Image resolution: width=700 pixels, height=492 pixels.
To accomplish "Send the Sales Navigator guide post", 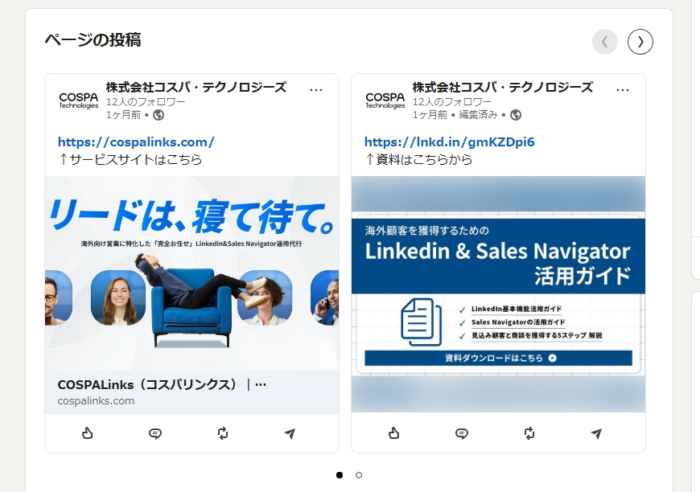I will 597,433.
